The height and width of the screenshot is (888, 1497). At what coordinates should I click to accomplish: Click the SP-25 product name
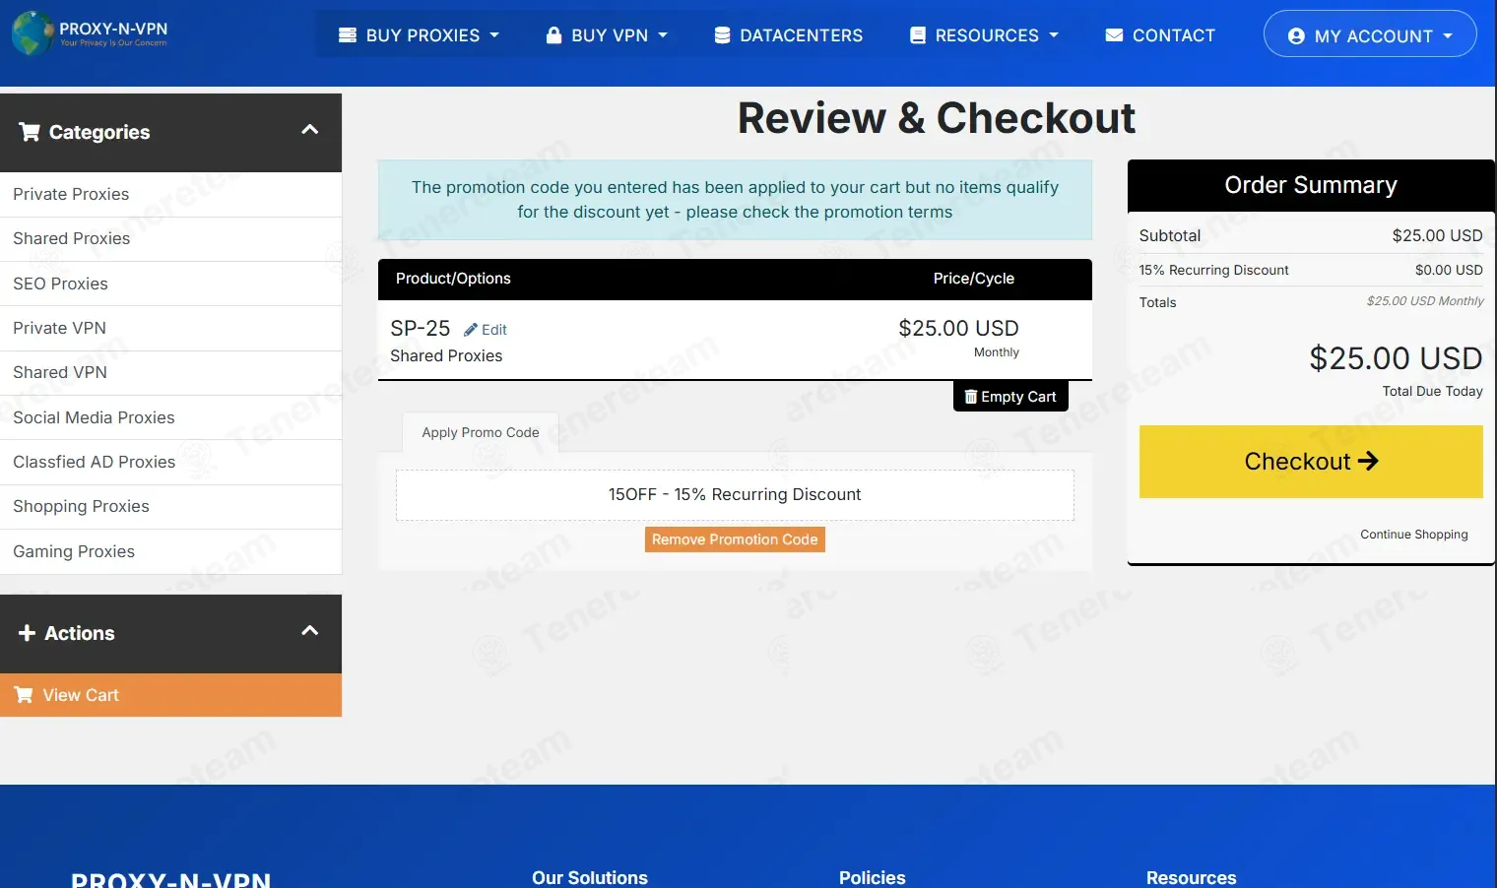[x=420, y=329]
